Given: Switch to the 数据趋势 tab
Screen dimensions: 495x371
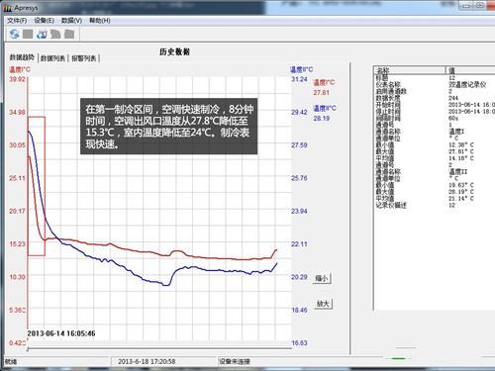Looking at the screenshot, I should click(22, 57).
